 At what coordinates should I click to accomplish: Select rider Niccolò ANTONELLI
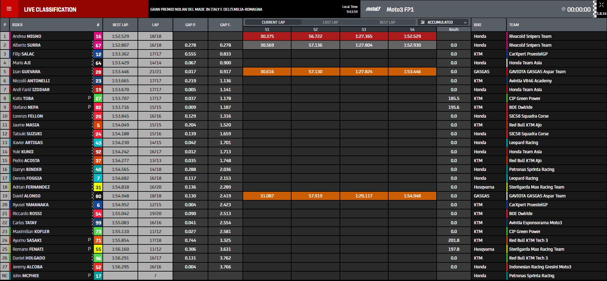click(x=31, y=81)
